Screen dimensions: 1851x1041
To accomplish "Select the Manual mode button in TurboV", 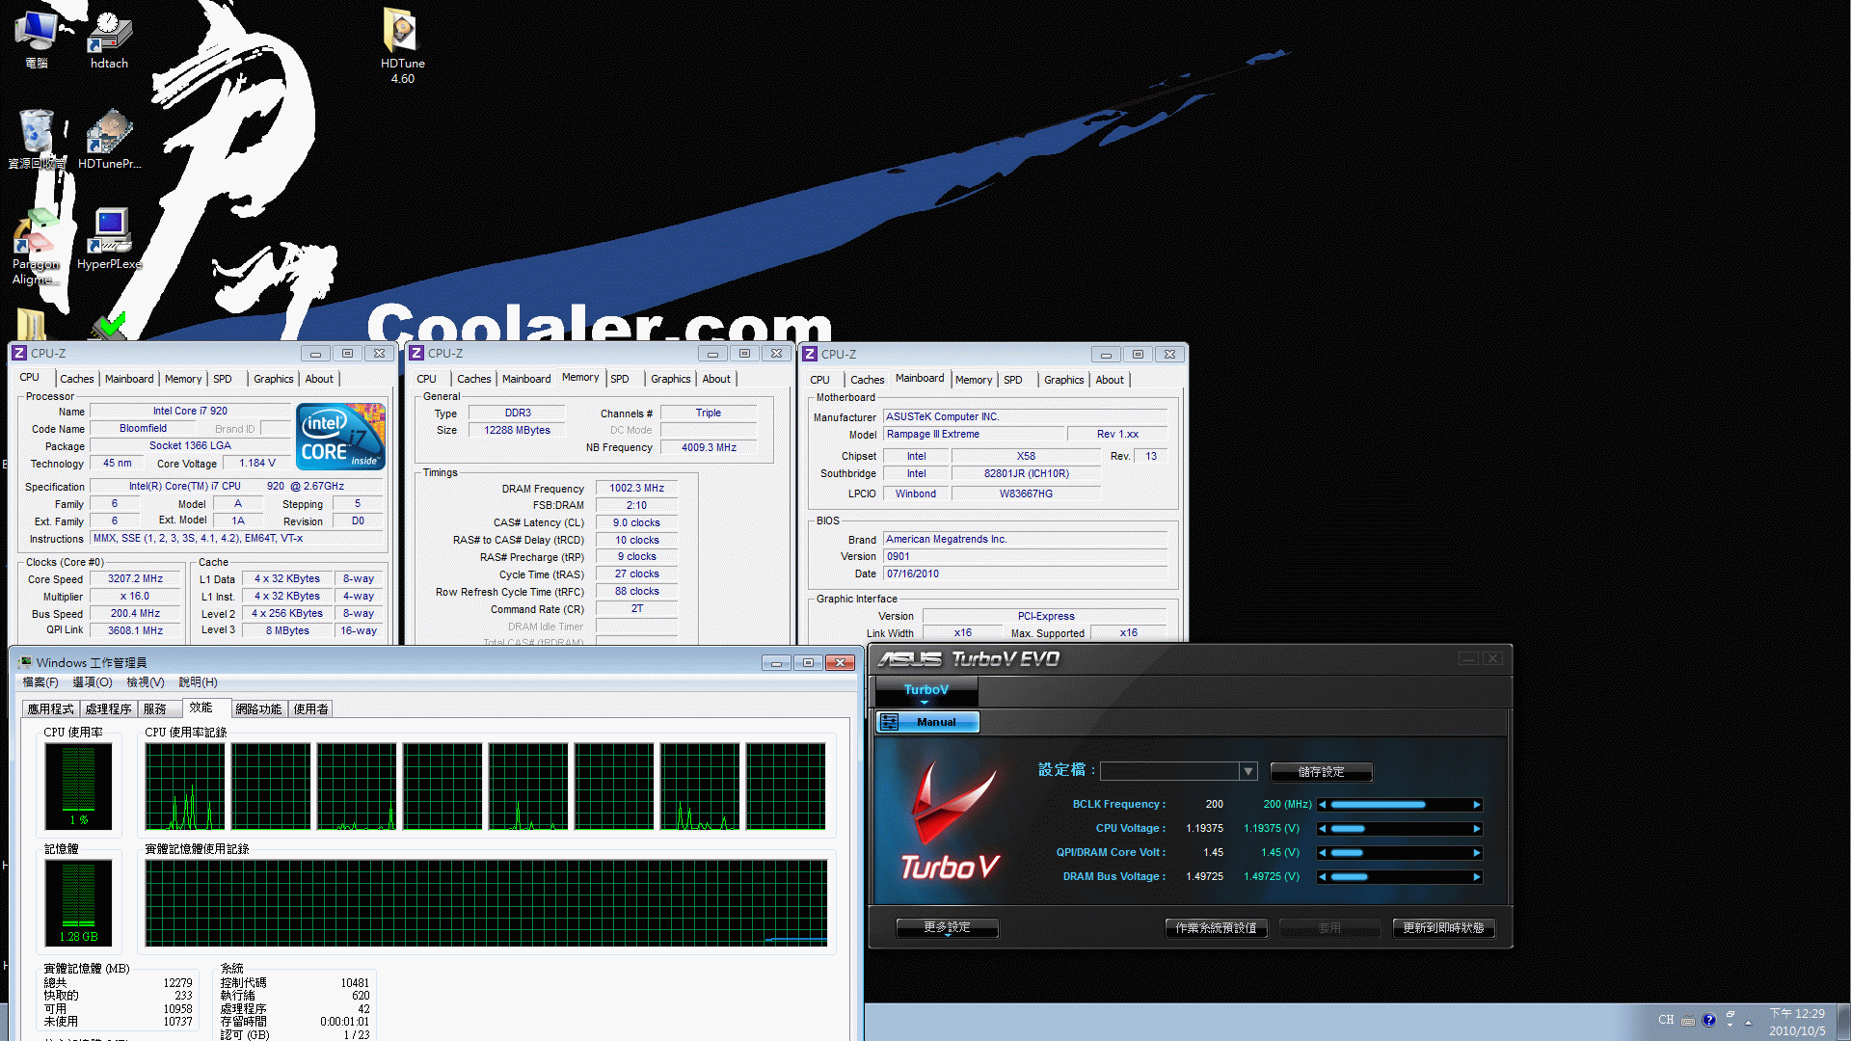I will tap(926, 722).
